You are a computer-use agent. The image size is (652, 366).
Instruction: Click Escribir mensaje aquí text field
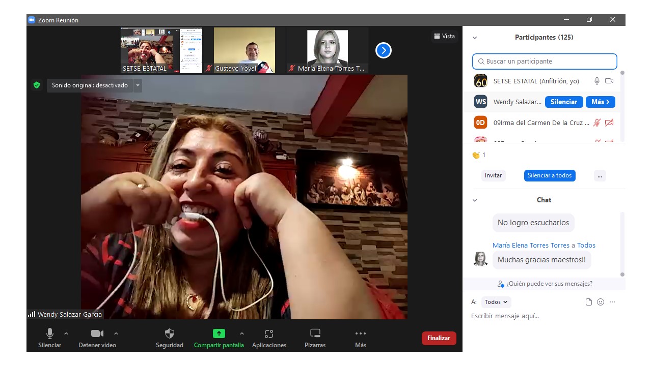coord(544,316)
